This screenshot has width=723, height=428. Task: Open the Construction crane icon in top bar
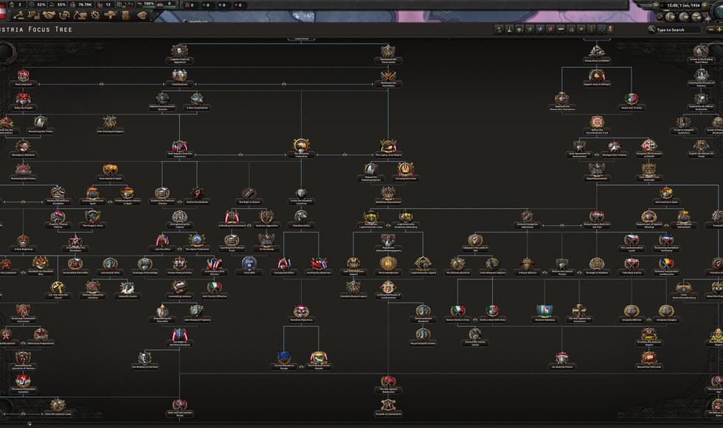click(x=80, y=15)
